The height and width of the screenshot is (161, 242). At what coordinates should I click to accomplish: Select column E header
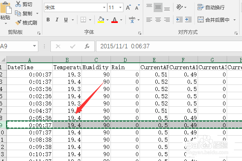click(154, 60)
